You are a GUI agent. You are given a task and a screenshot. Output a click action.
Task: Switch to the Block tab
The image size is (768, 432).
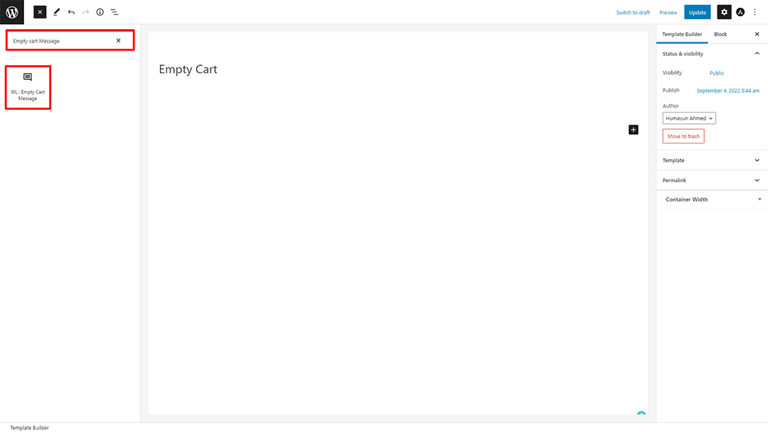pyautogui.click(x=720, y=34)
